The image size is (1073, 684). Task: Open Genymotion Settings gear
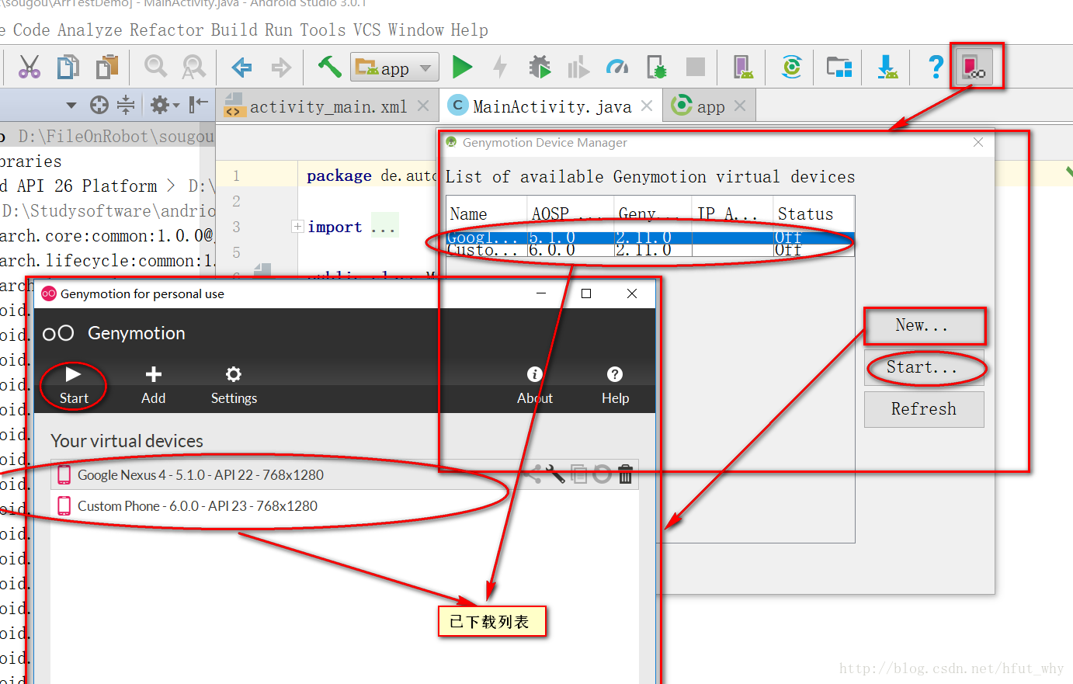pos(234,386)
